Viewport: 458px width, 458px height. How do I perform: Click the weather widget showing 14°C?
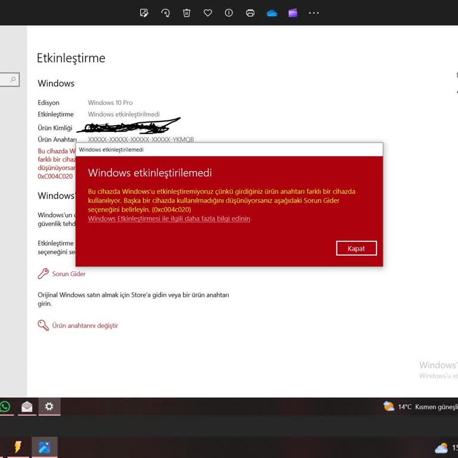point(420,407)
